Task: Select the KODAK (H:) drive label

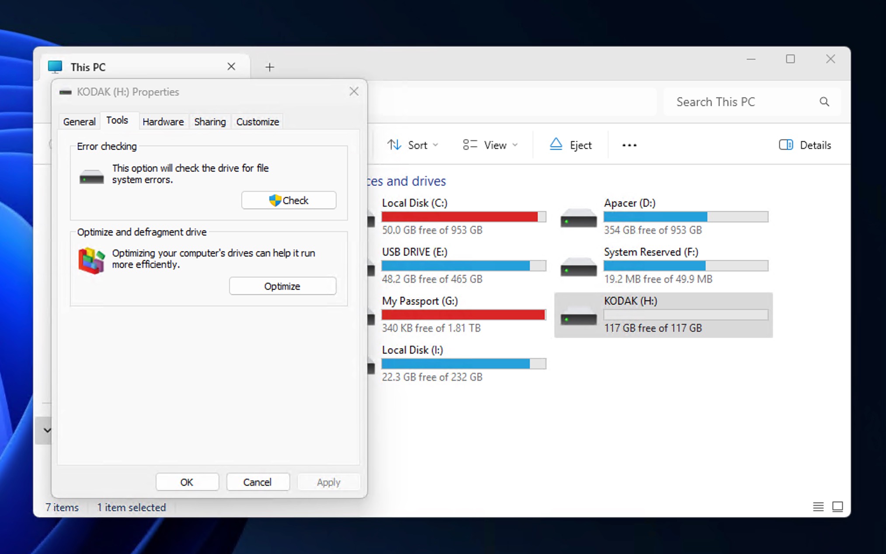Action: (631, 301)
